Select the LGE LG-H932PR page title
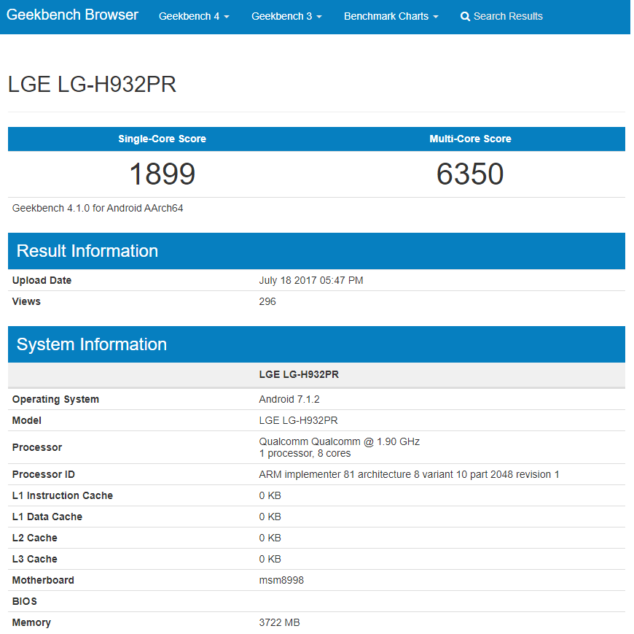634x634 pixels. click(92, 84)
